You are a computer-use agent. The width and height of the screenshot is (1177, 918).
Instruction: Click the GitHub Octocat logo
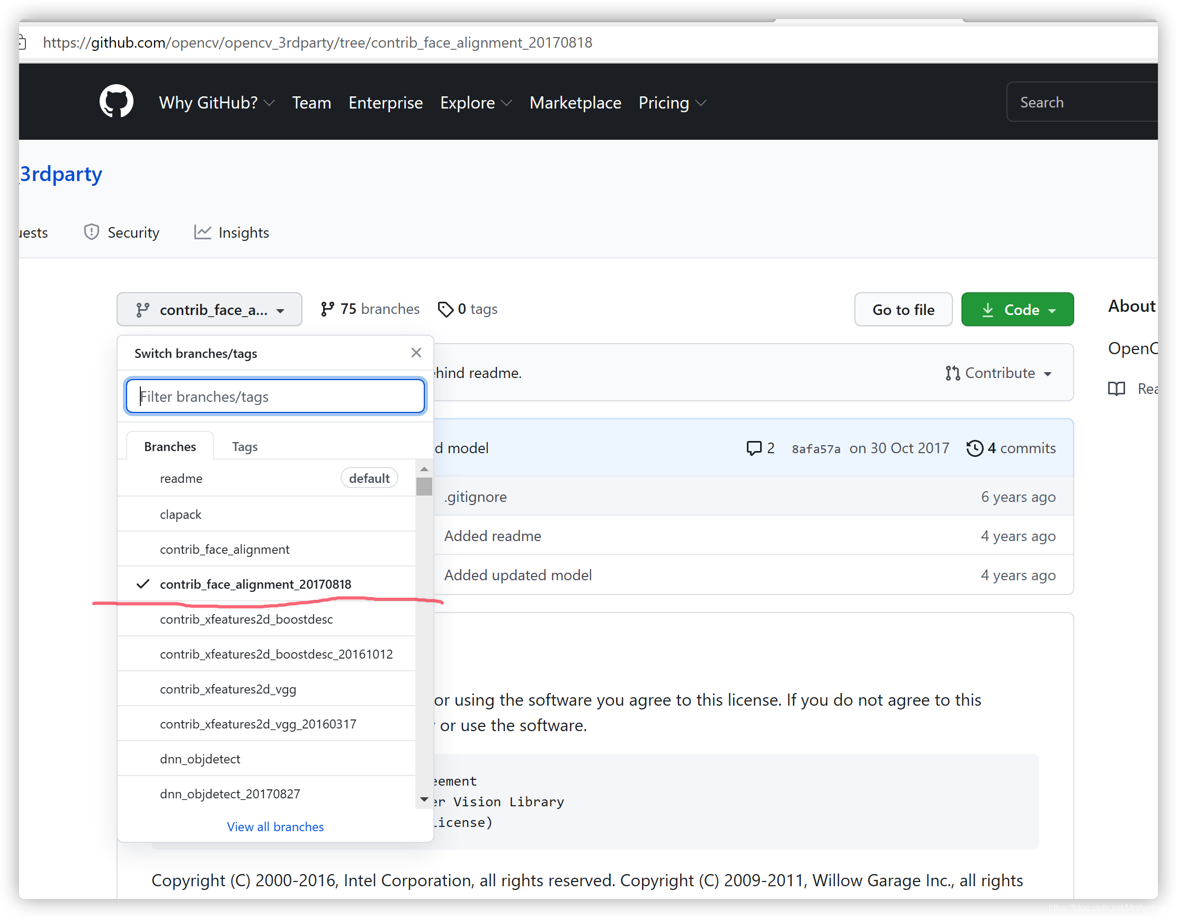[x=117, y=101]
